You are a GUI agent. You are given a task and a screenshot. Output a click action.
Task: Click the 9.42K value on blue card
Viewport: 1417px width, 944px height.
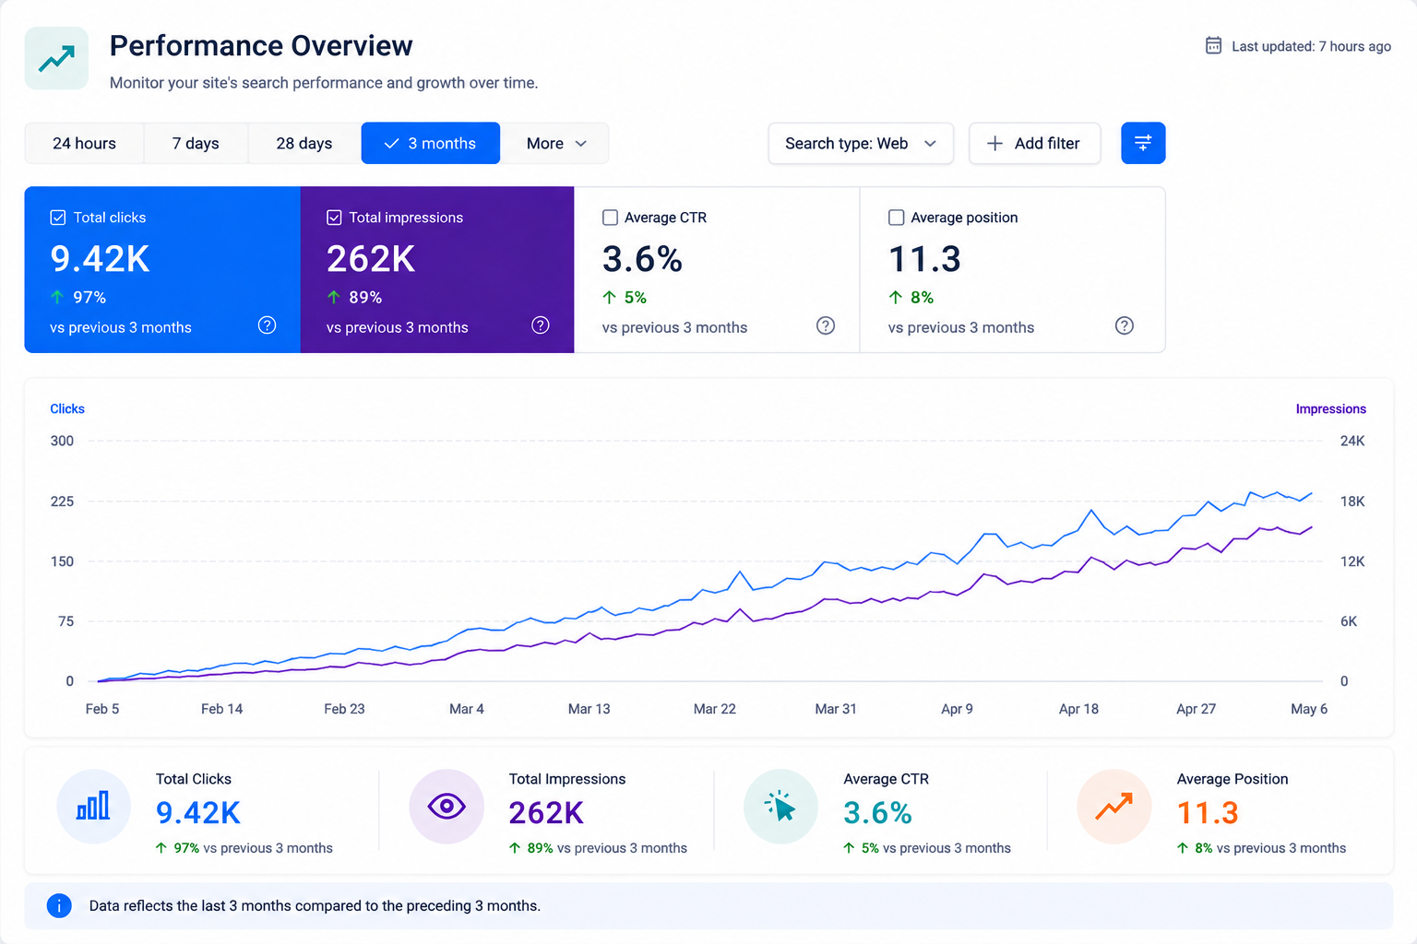pyautogui.click(x=100, y=259)
